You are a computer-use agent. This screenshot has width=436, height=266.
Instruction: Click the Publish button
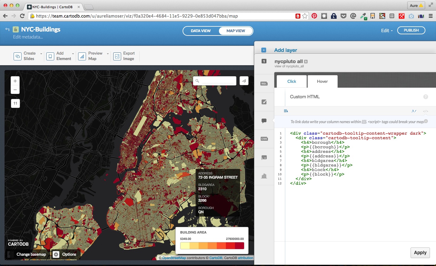click(x=411, y=30)
